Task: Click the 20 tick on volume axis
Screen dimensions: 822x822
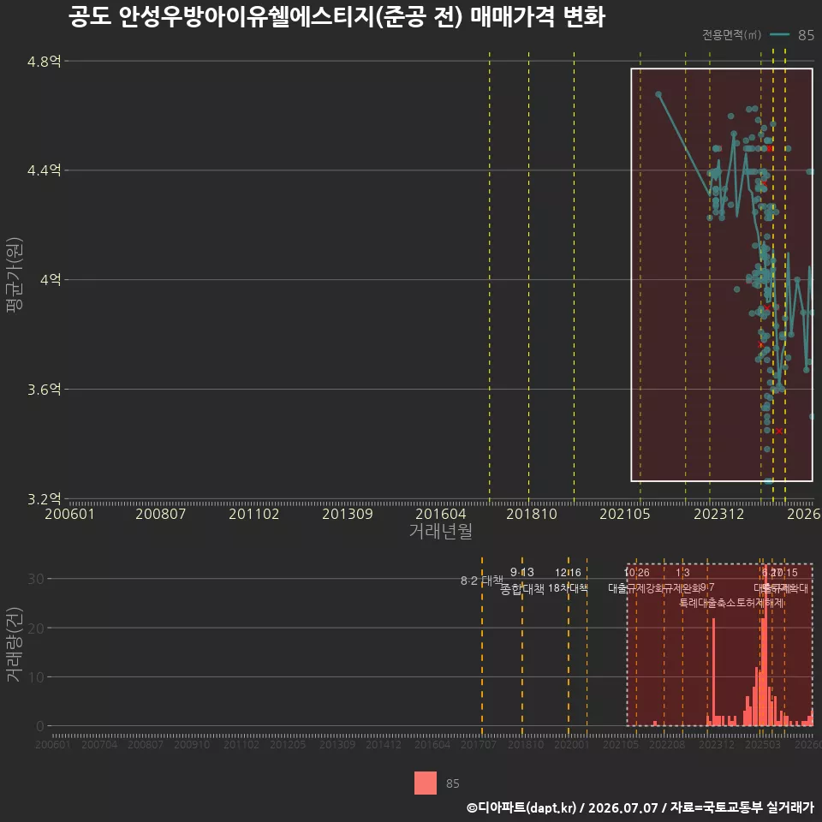Action: [x=36, y=628]
